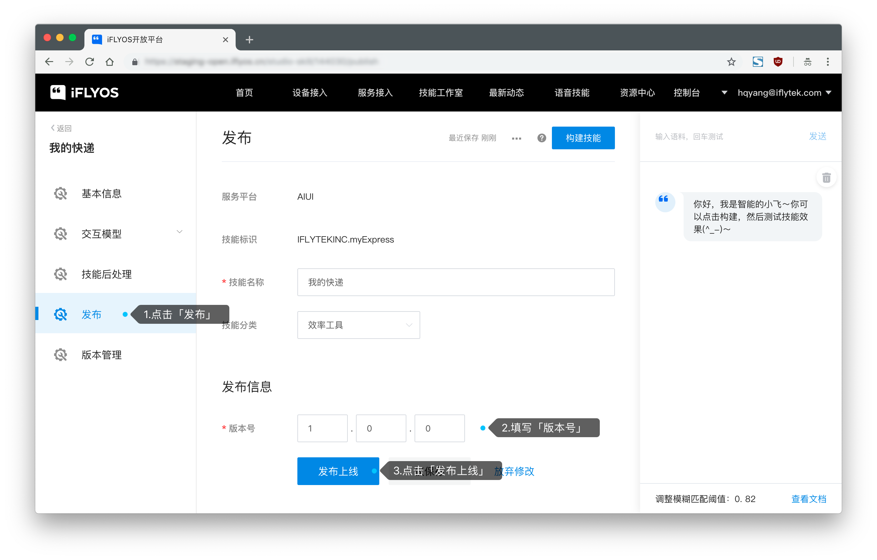Click the 技能后处理 sidebar icon
The width and height of the screenshot is (877, 560).
click(60, 274)
